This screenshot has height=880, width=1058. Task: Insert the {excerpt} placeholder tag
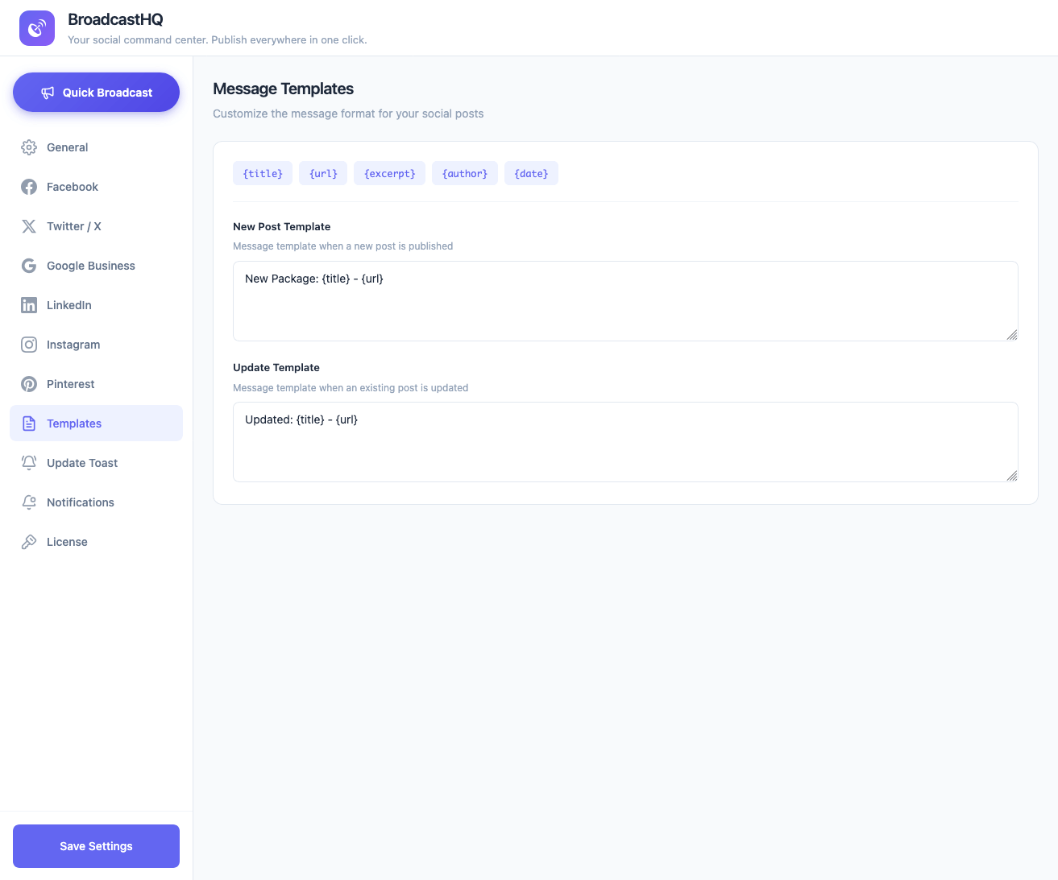coord(389,174)
